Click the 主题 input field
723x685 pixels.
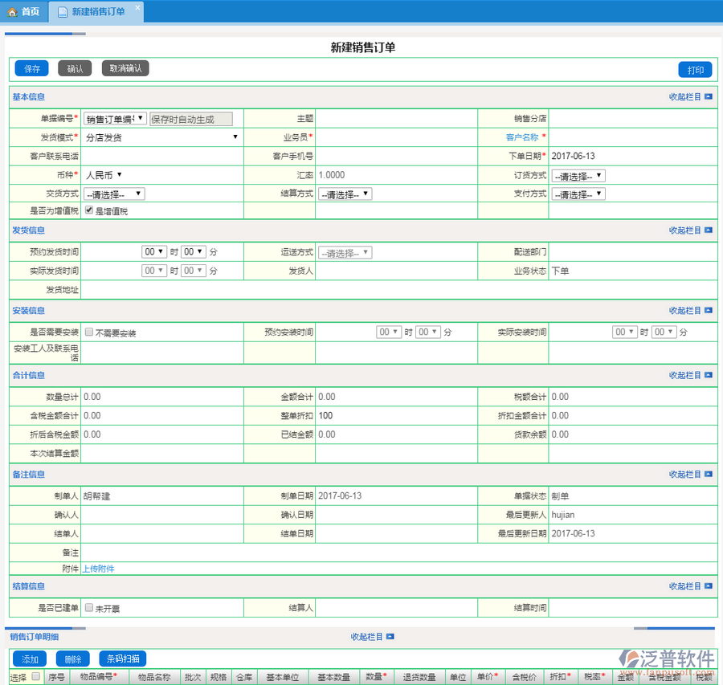point(396,118)
